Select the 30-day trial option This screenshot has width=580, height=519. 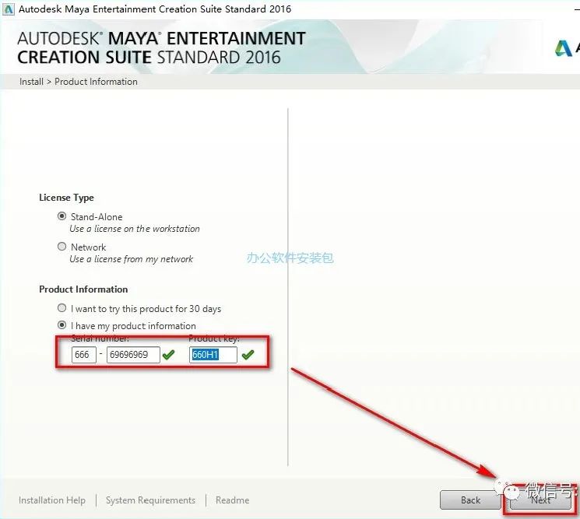(x=62, y=308)
